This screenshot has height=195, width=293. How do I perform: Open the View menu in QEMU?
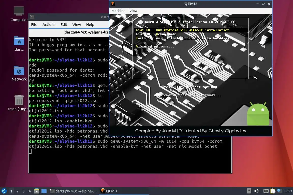133,11
